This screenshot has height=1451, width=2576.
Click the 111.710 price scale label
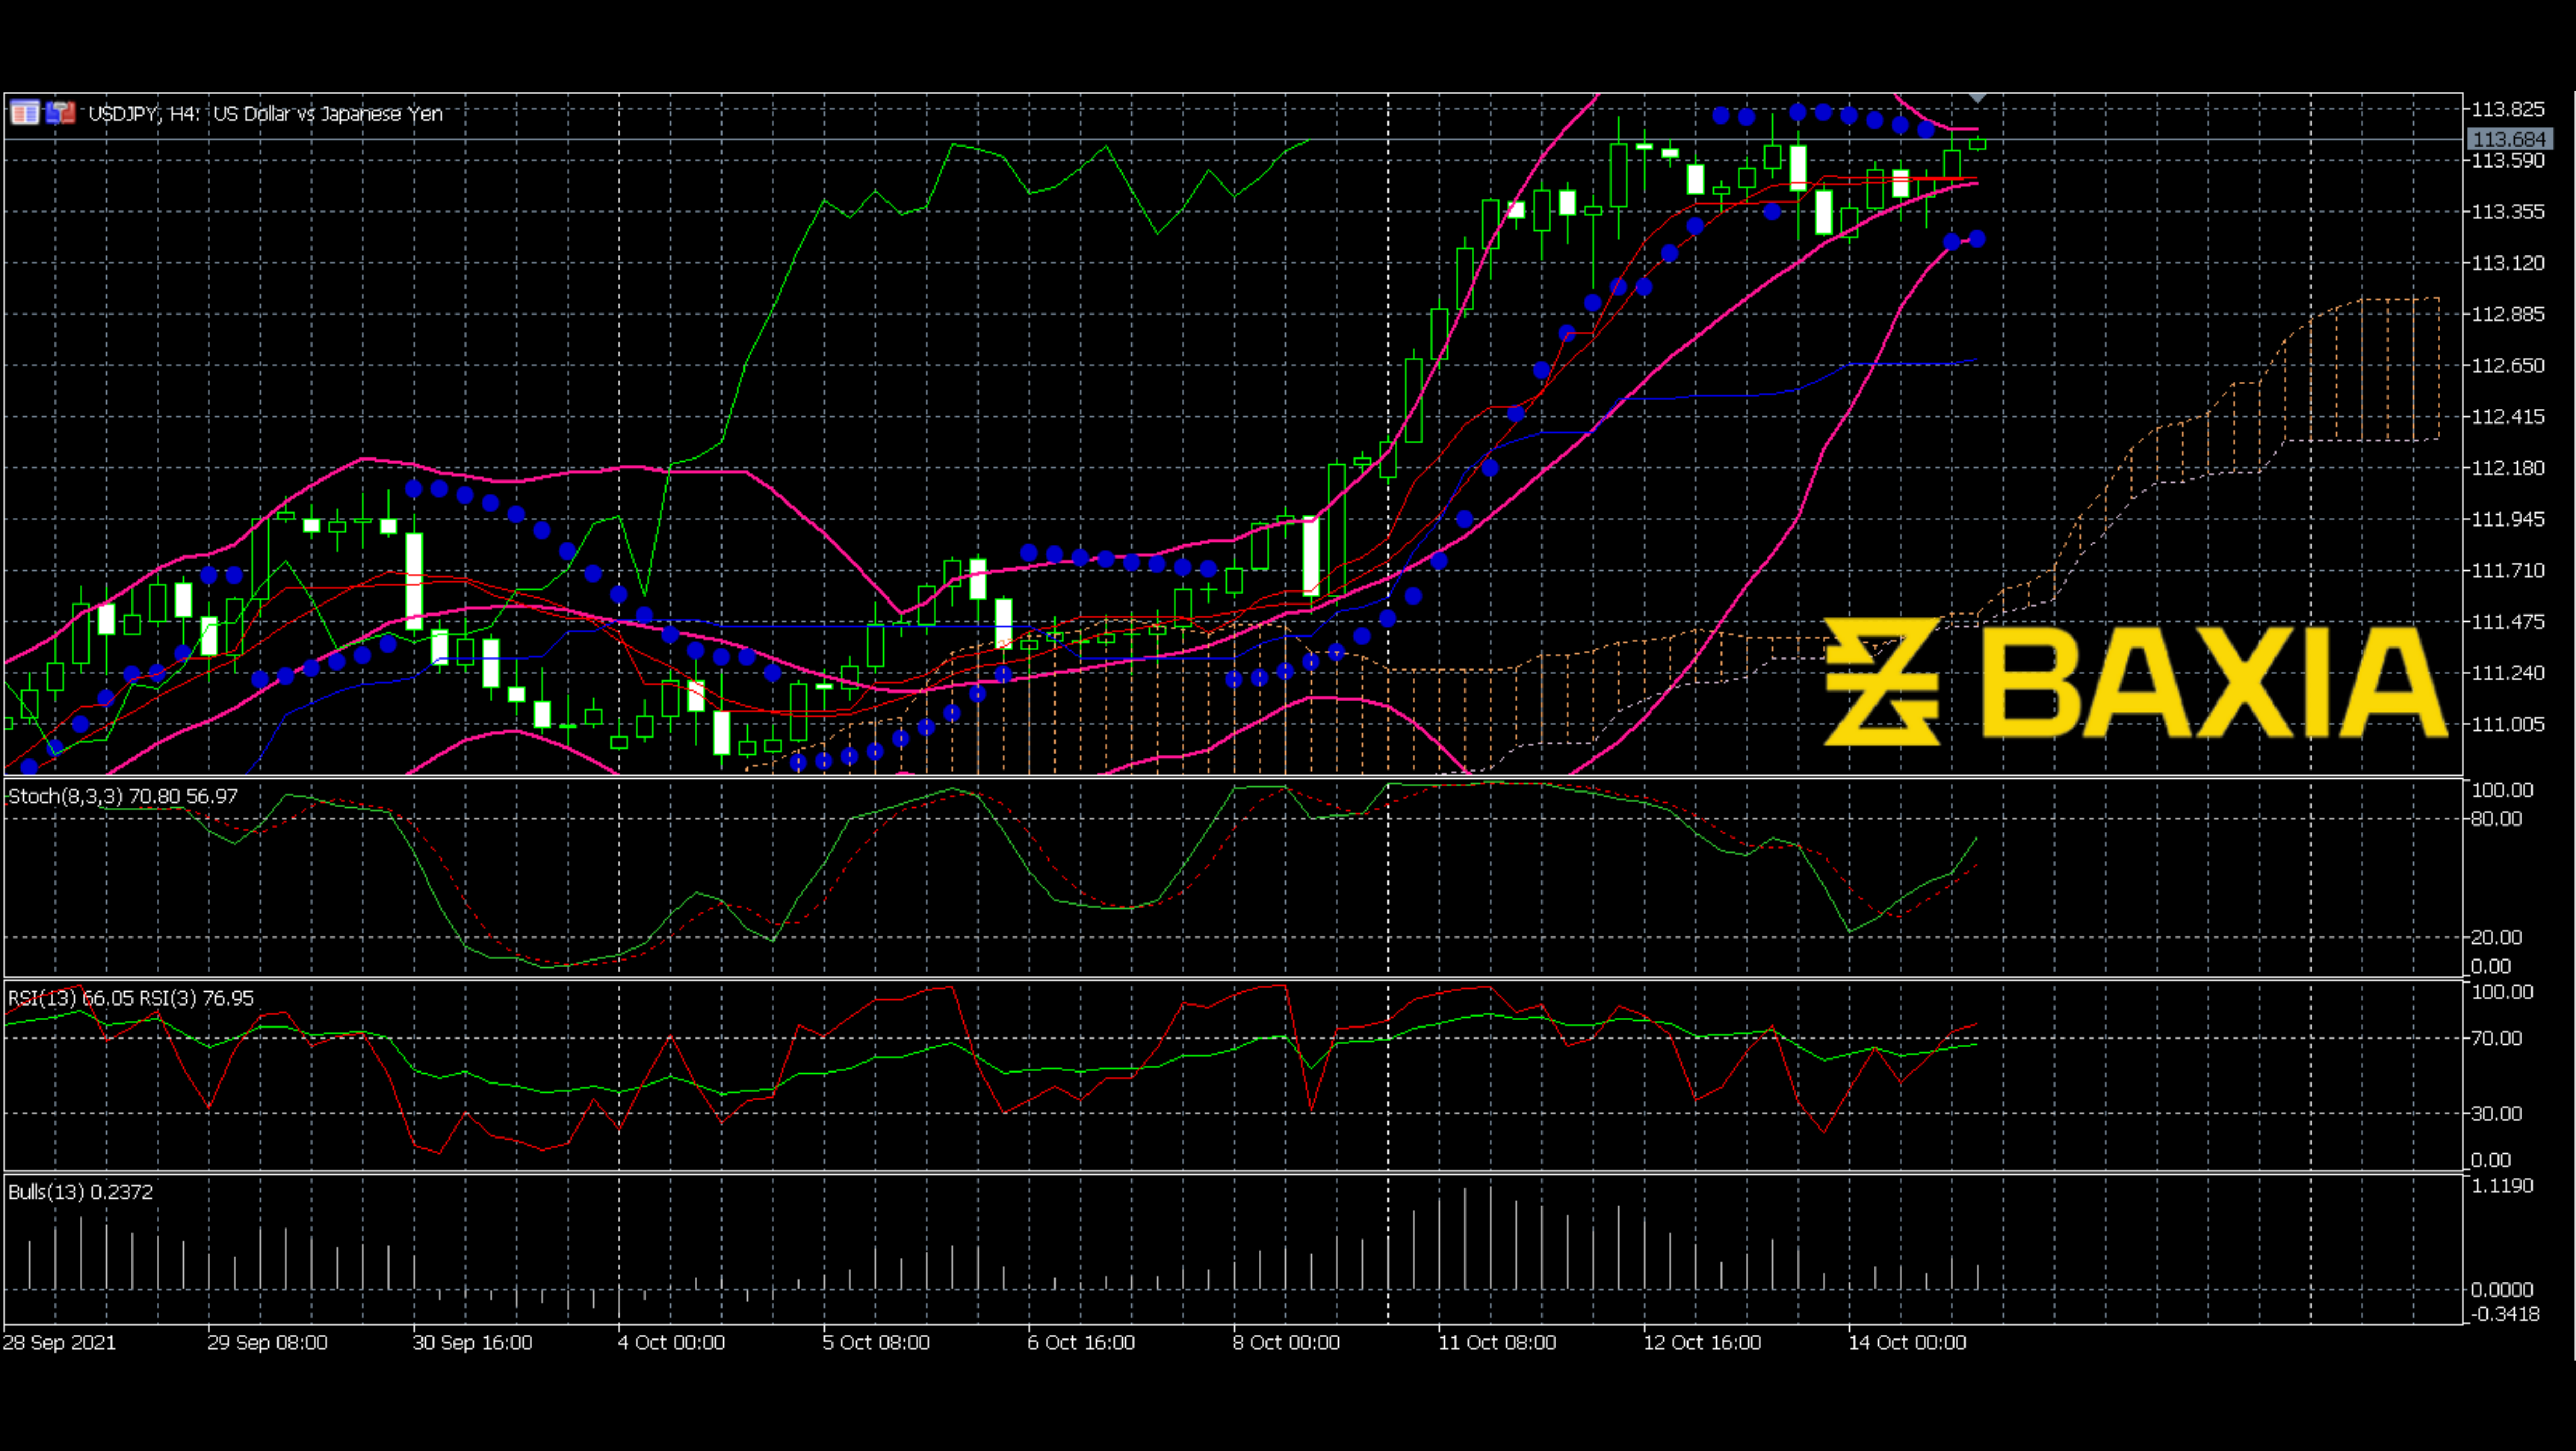2508,571
